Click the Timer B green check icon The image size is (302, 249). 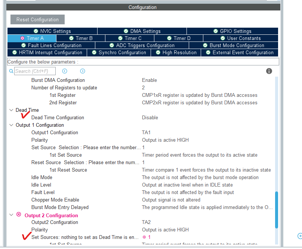71,38
